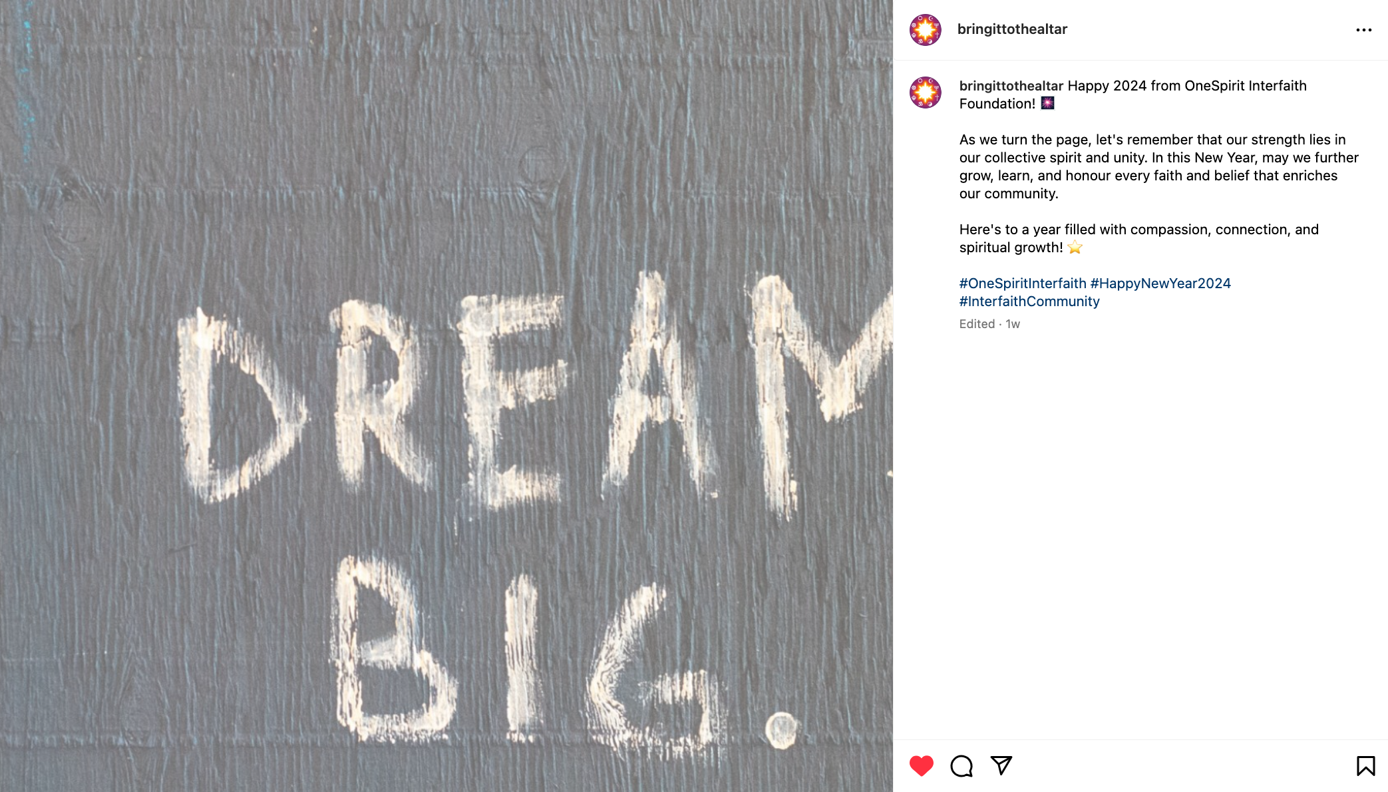Image resolution: width=1388 pixels, height=792 pixels.
Task: Click the 'Happy 2024' caption heading text
Action: coord(1107,86)
